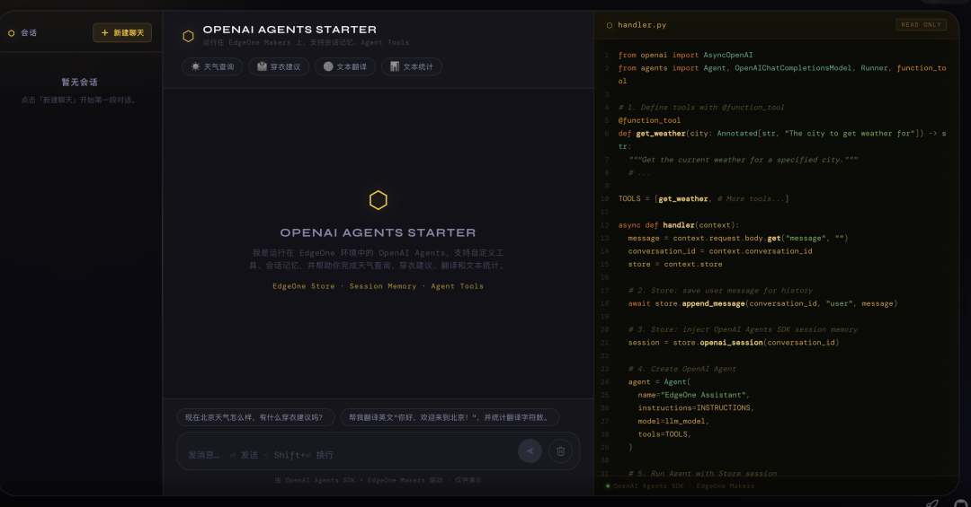This screenshot has height=507, width=971.
Task: Click the tools=TOOLS line
Action: (664, 434)
